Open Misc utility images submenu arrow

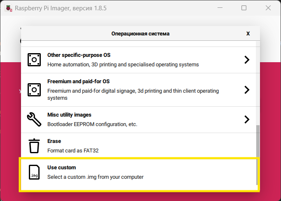pyautogui.click(x=247, y=119)
